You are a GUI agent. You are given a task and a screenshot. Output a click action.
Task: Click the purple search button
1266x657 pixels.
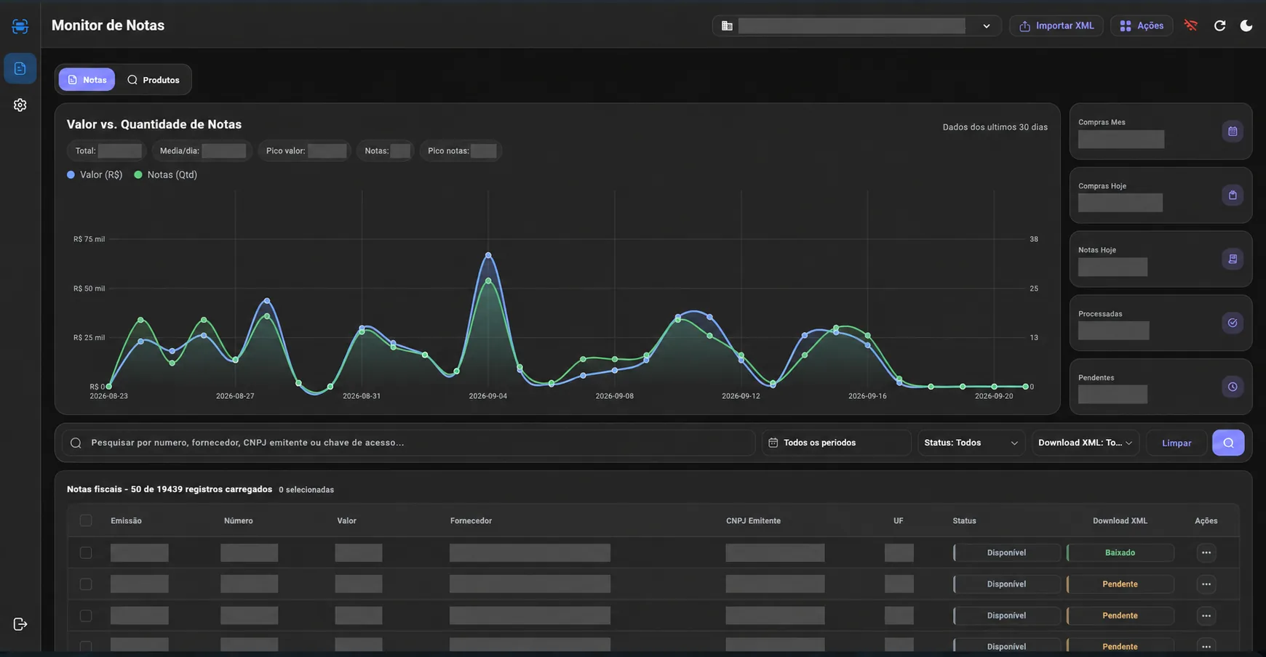(x=1228, y=443)
